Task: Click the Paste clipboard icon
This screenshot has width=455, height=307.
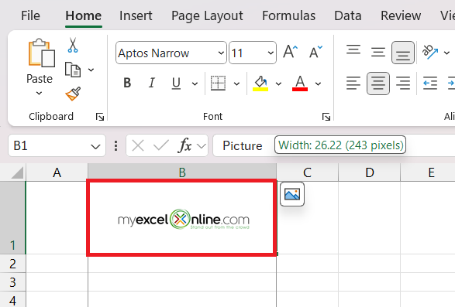Action: (41, 53)
